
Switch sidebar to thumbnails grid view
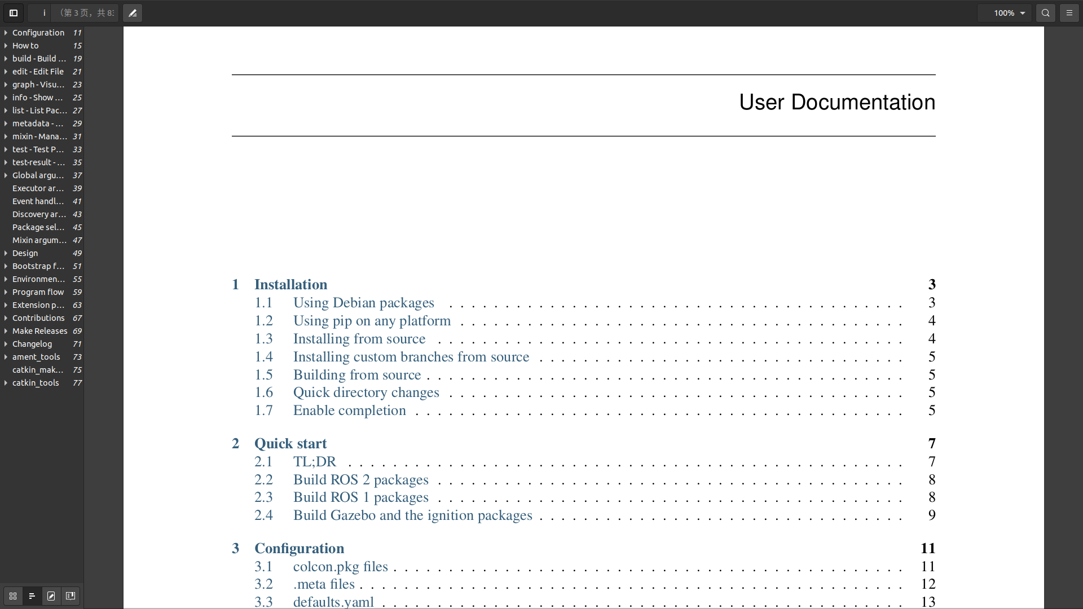13,596
